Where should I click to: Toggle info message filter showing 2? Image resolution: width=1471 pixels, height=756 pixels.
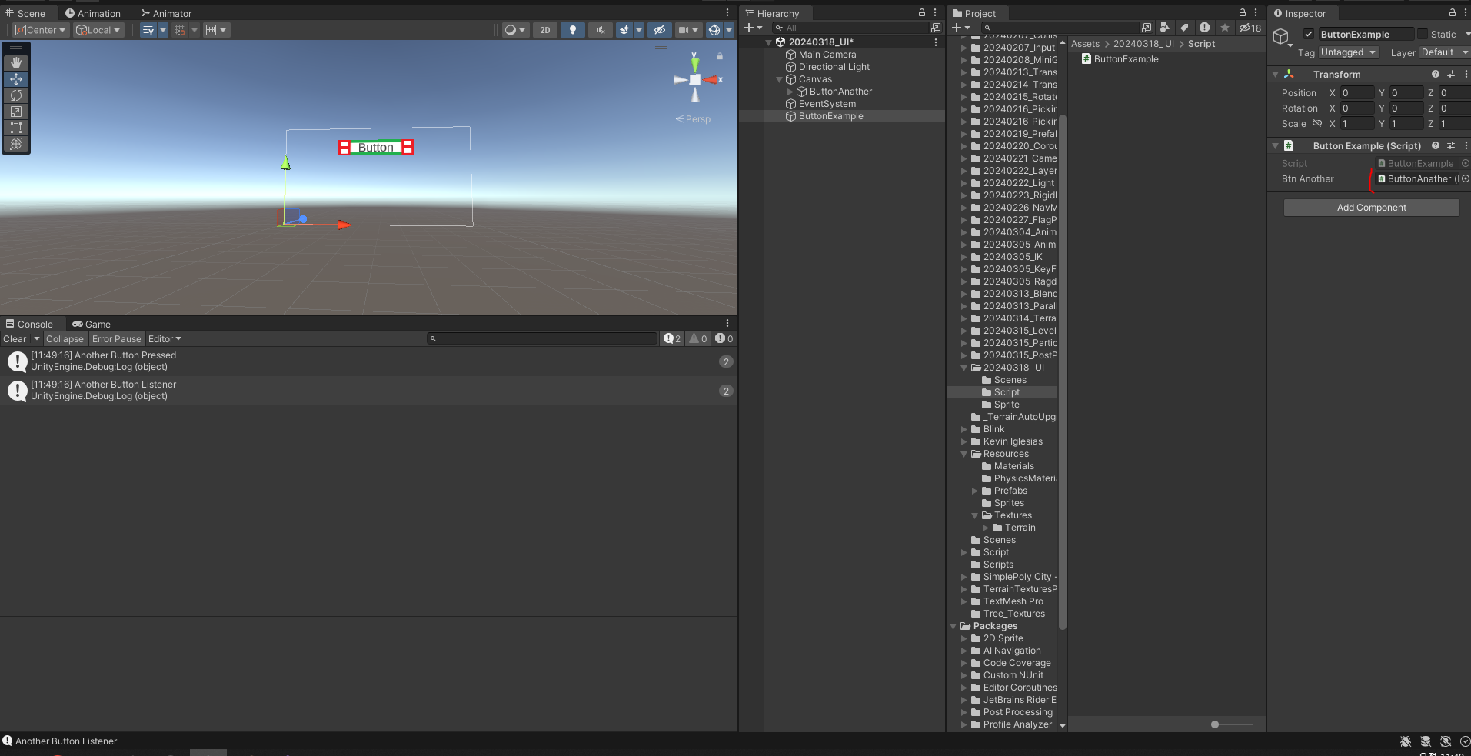[672, 339]
